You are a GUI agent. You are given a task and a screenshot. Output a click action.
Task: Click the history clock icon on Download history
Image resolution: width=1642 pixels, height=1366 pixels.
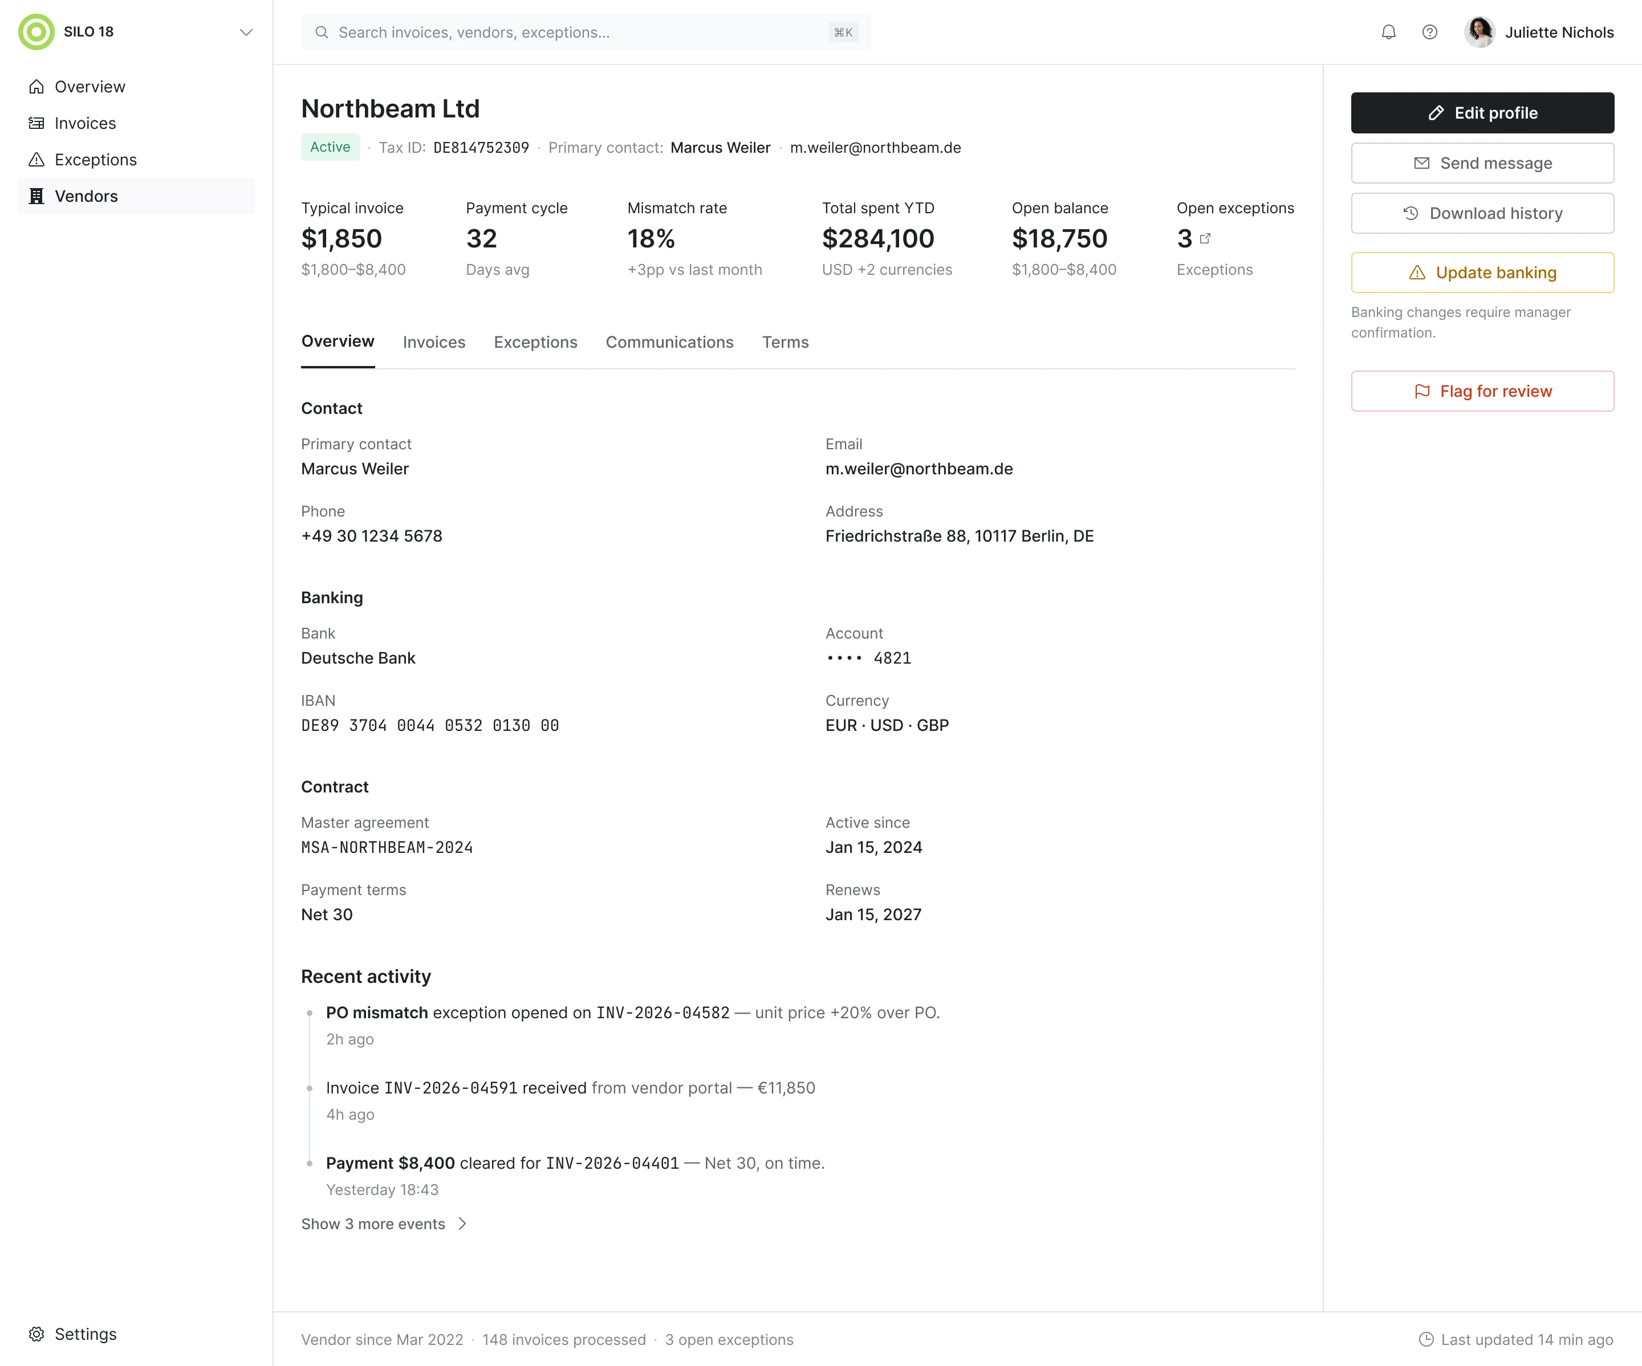click(1411, 213)
